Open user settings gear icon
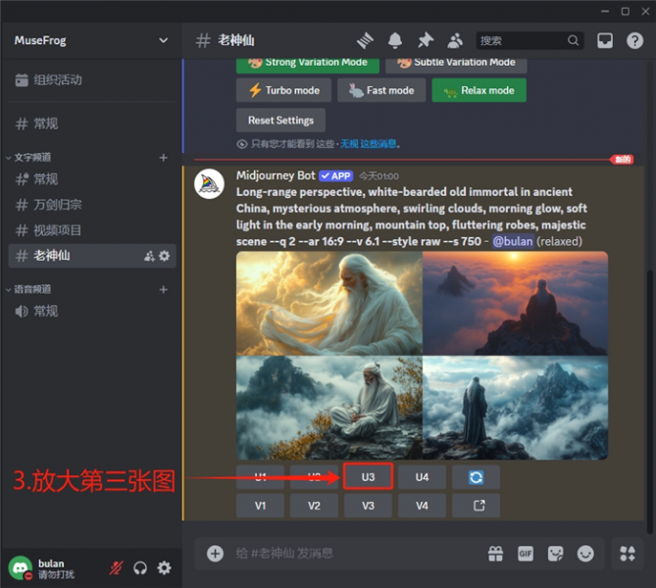 [x=164, y=568]
